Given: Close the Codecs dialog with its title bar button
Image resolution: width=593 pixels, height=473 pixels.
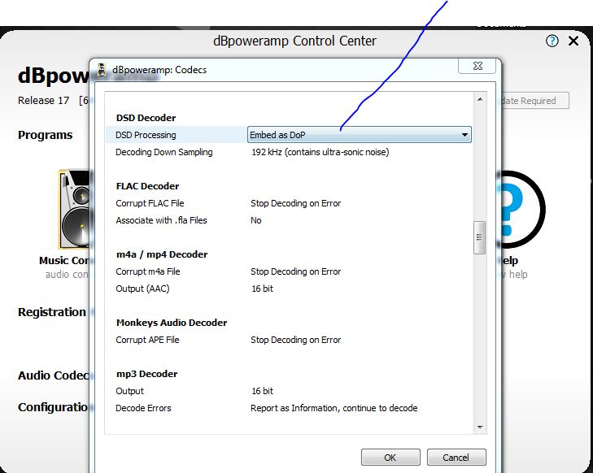Looking at the screenshot, I should (478, 67).
